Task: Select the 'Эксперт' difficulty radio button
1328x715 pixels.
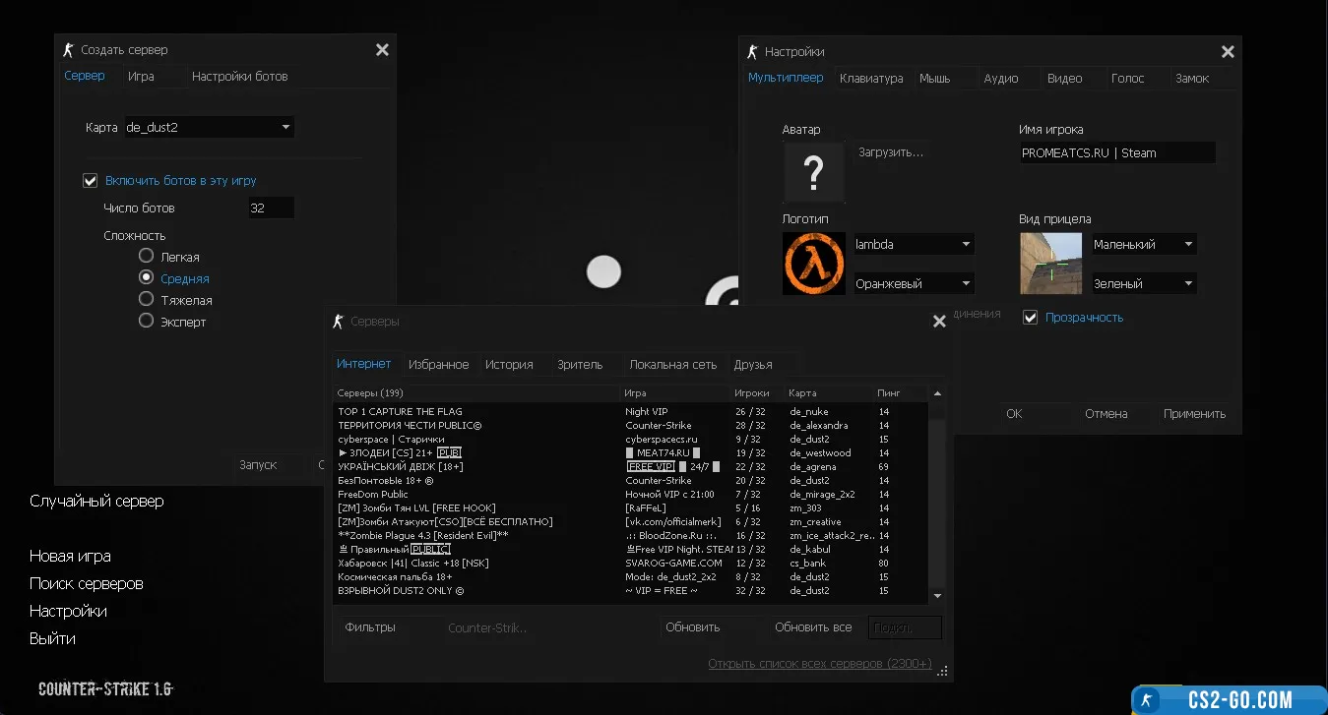Action: pyautogui.click(x=146, y=321)
